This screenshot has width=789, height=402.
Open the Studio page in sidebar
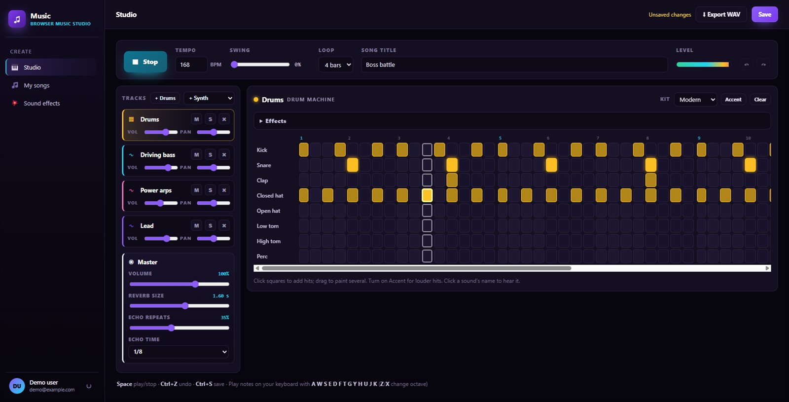52,68
